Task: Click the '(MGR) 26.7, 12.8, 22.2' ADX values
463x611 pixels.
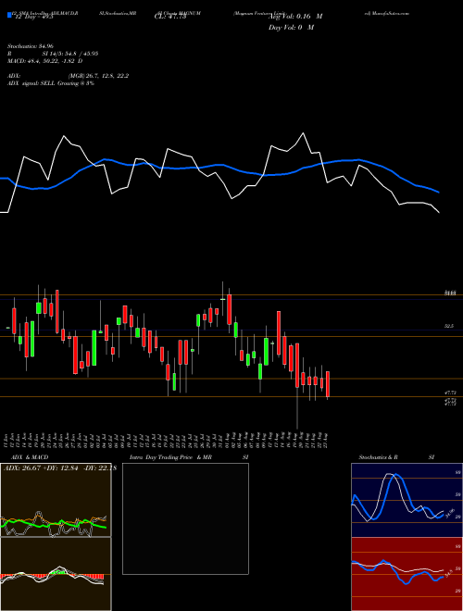Action: click(98, 76)
